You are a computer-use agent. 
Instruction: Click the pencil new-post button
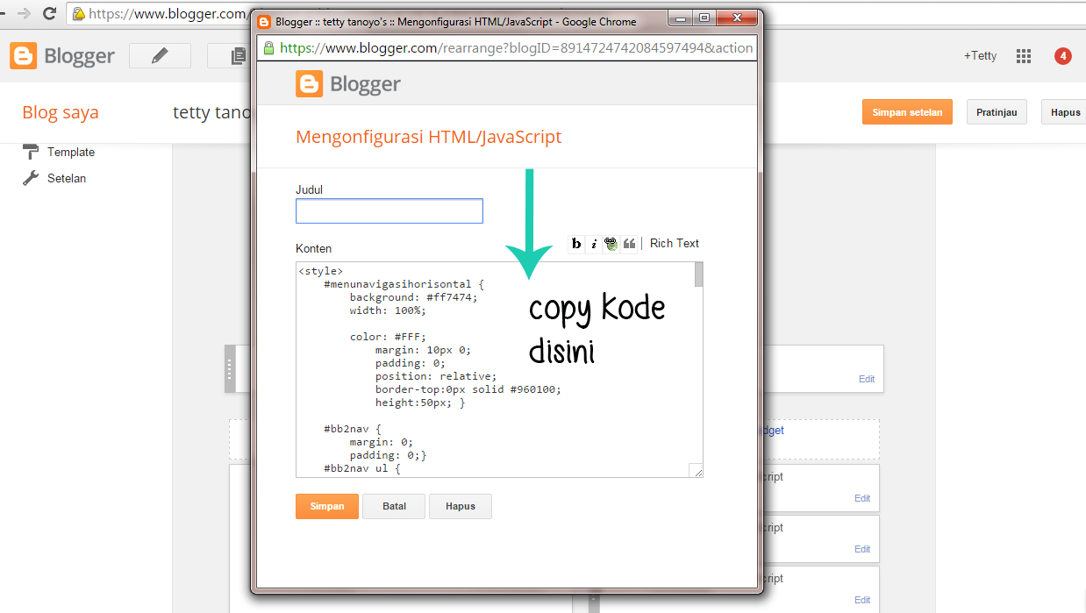tap(160, 56)
